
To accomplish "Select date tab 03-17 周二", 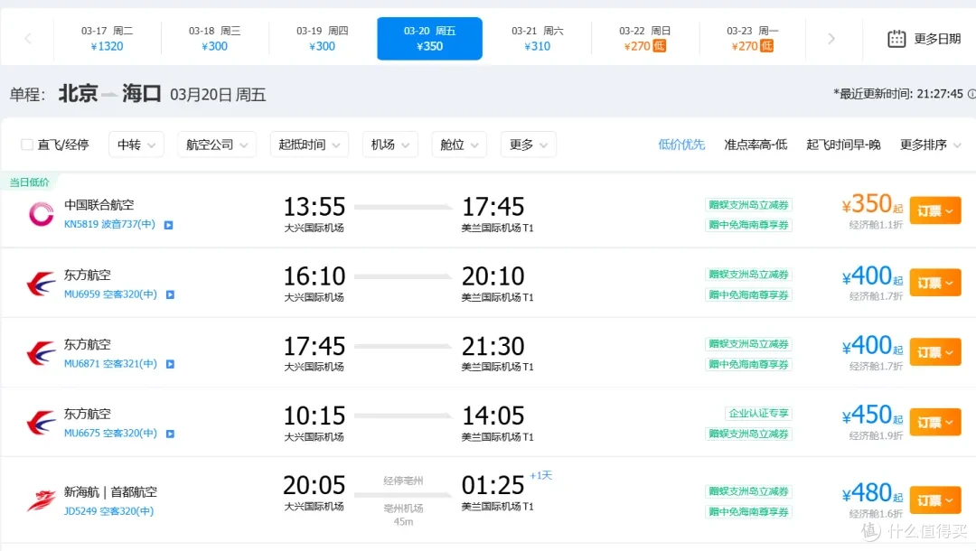I will click(x=107, y=39).
